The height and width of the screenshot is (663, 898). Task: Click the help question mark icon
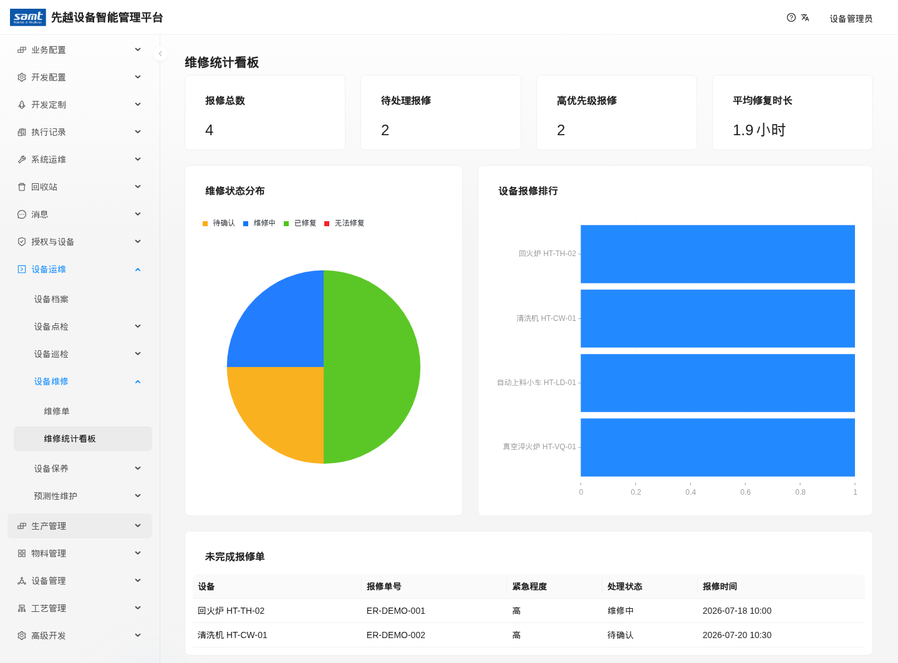pyautogui.click(x=791, y=17)
